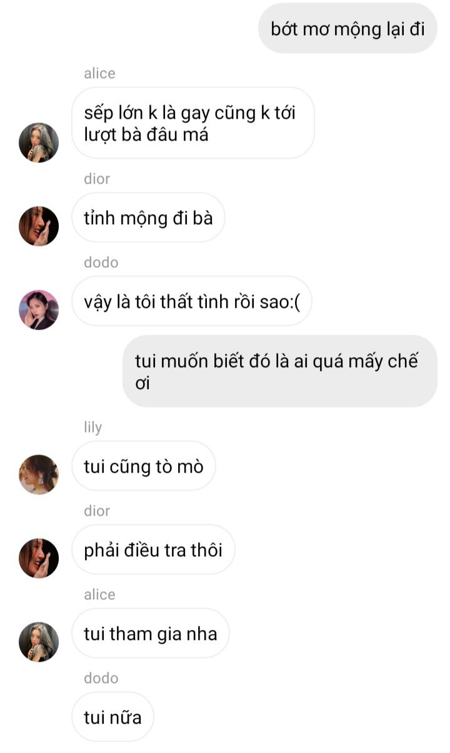Image resolution: width=450 pixels, height=753 pixels.
Task: Select the 'phải điều tra thôi' bubble
Action: click(153, 550)
